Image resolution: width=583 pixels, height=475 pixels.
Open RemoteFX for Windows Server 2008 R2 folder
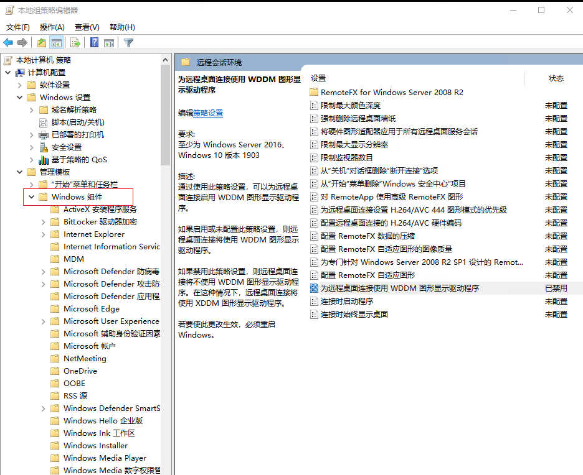tap(391, 93)
